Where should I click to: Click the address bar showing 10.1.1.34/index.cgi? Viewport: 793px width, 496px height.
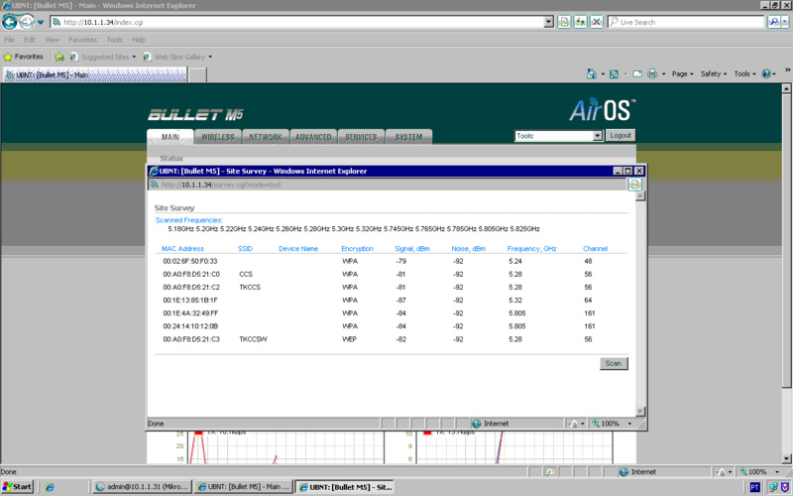coord(296,22)
